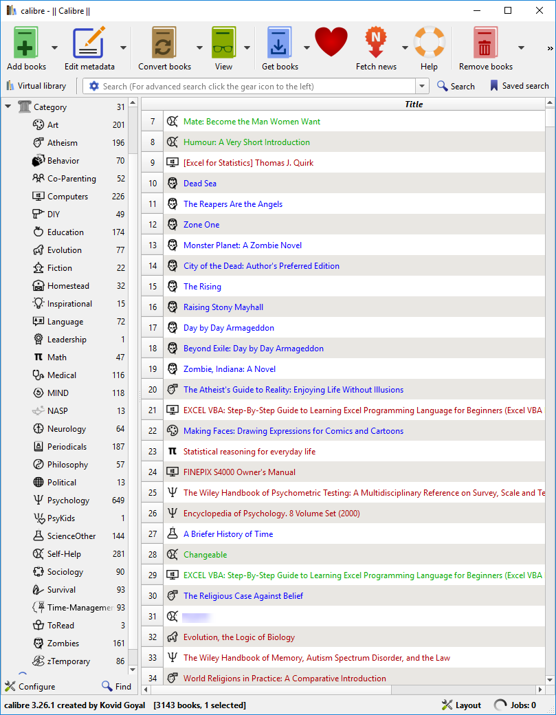556x715 pixels.
Task: Click the Math category pi icon
Action: point(38,357)
